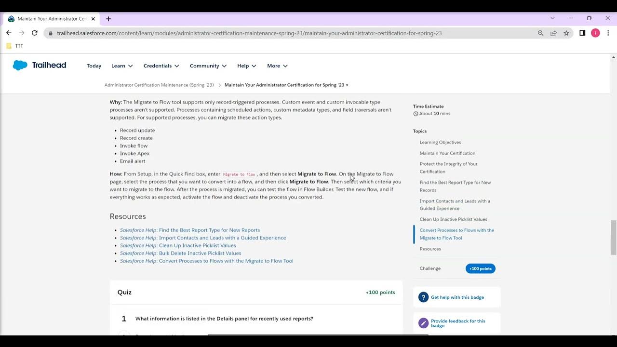
Task: Click the site lock icon in address bar
Action: point(51,33)
